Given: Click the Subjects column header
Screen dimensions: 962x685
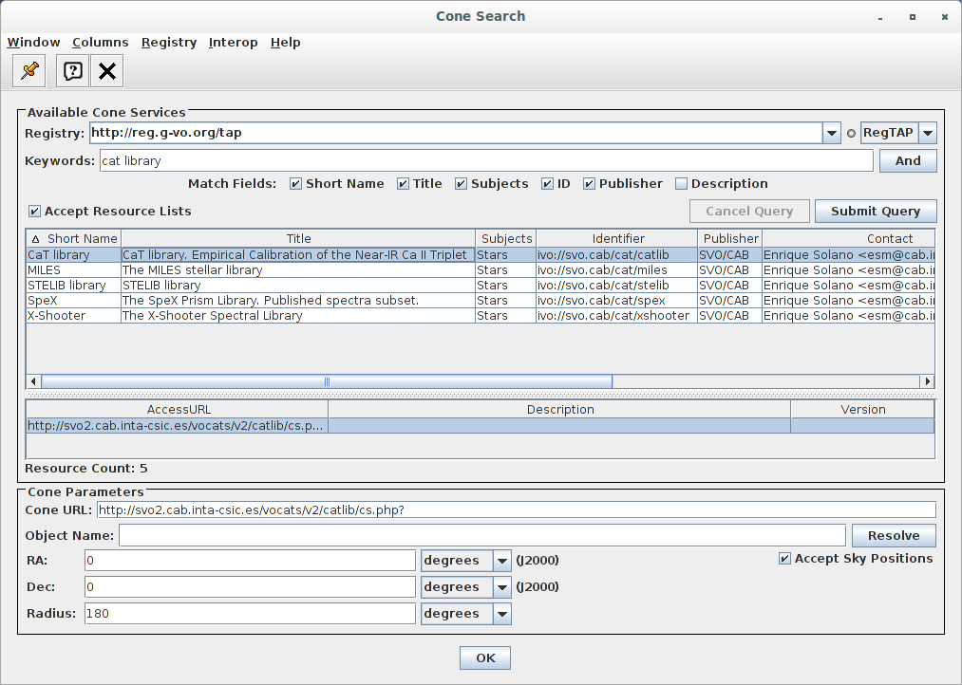Looking at the screenshot, I should coord(506,238).
